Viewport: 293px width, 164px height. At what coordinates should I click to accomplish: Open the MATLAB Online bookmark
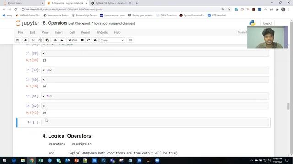point(27,15)
